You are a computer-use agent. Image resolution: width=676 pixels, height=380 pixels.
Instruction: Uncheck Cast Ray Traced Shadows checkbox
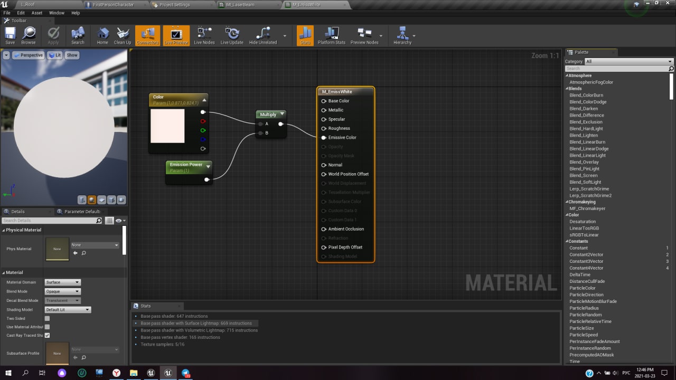(47, 336)
